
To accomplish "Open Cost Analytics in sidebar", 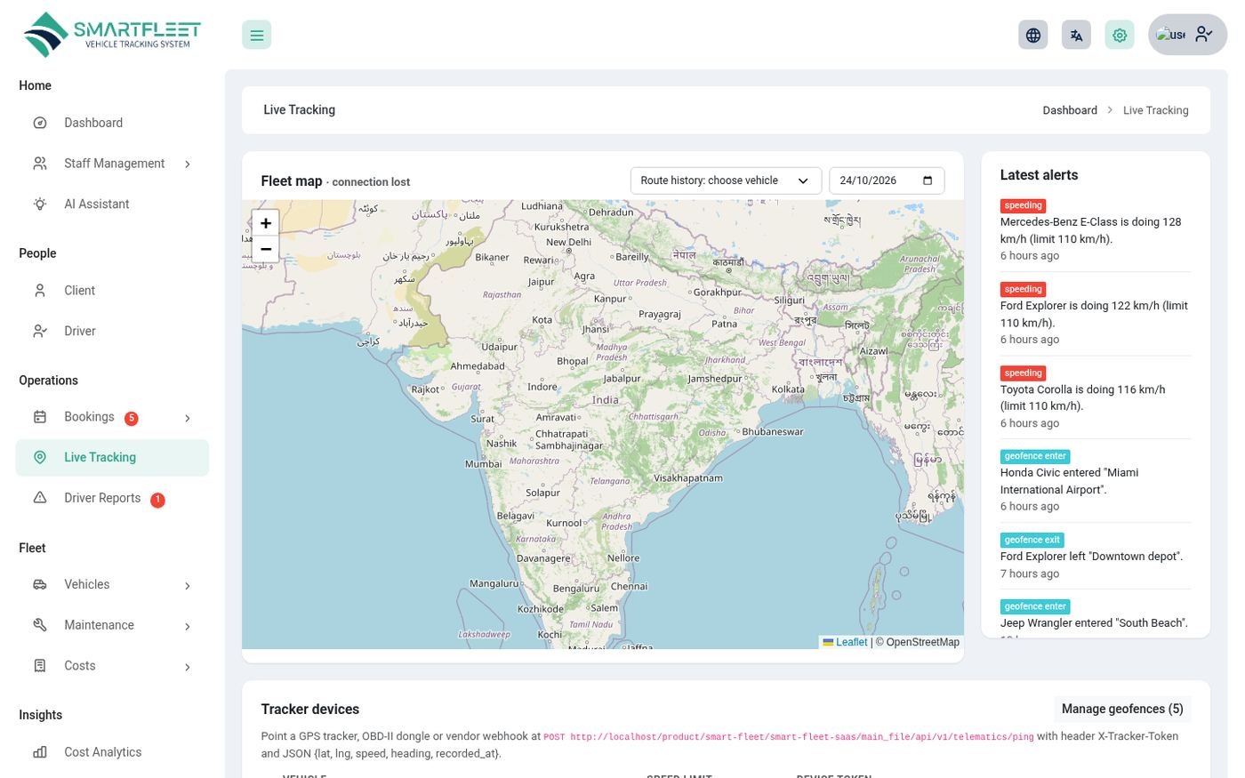I will (x=112, y=752).
